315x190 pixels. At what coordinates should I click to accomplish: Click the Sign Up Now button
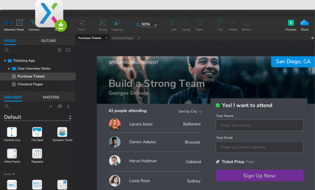pyautogui.click(x=259, y=176)
